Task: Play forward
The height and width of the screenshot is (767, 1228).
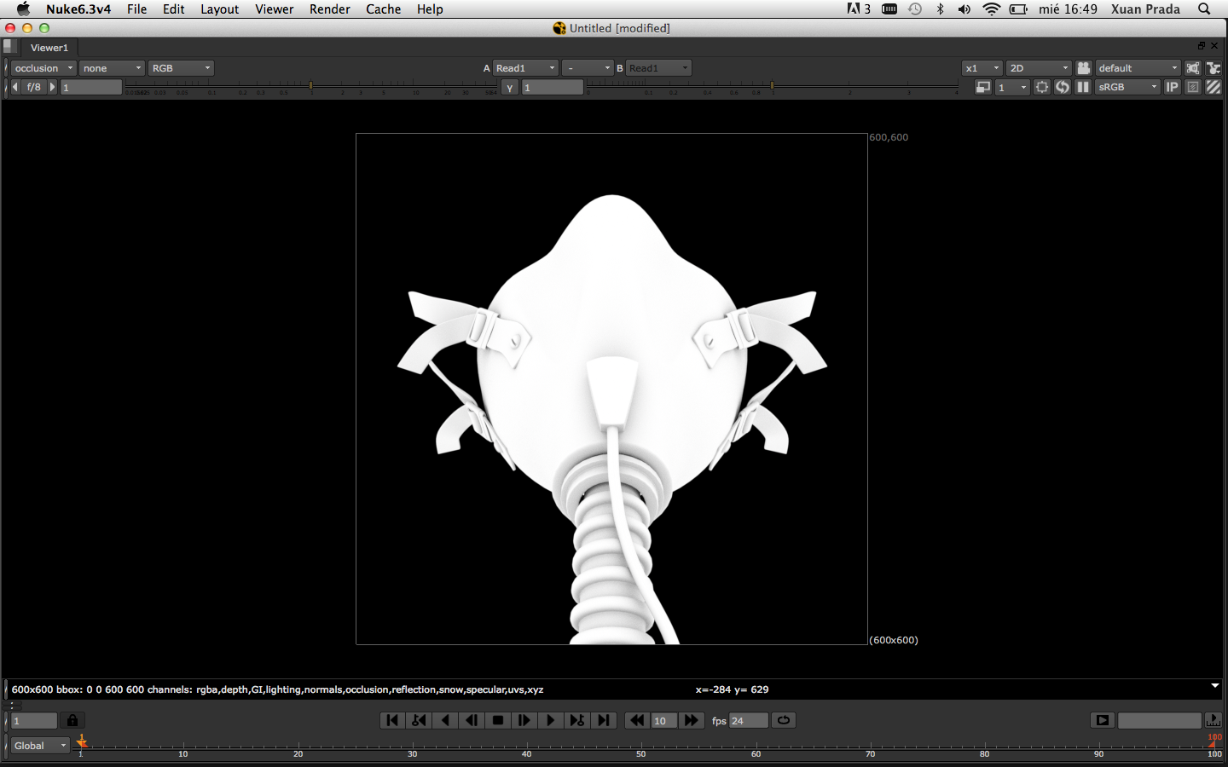Action: pos(551,721)
